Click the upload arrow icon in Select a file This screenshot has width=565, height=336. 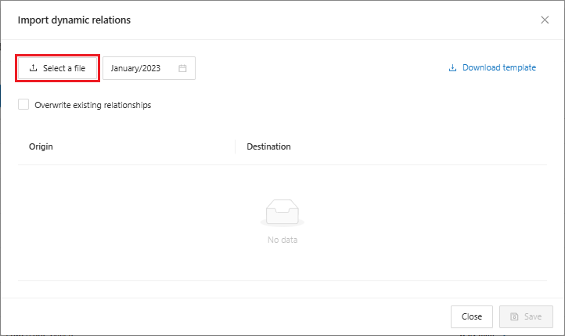coord(33,68)
